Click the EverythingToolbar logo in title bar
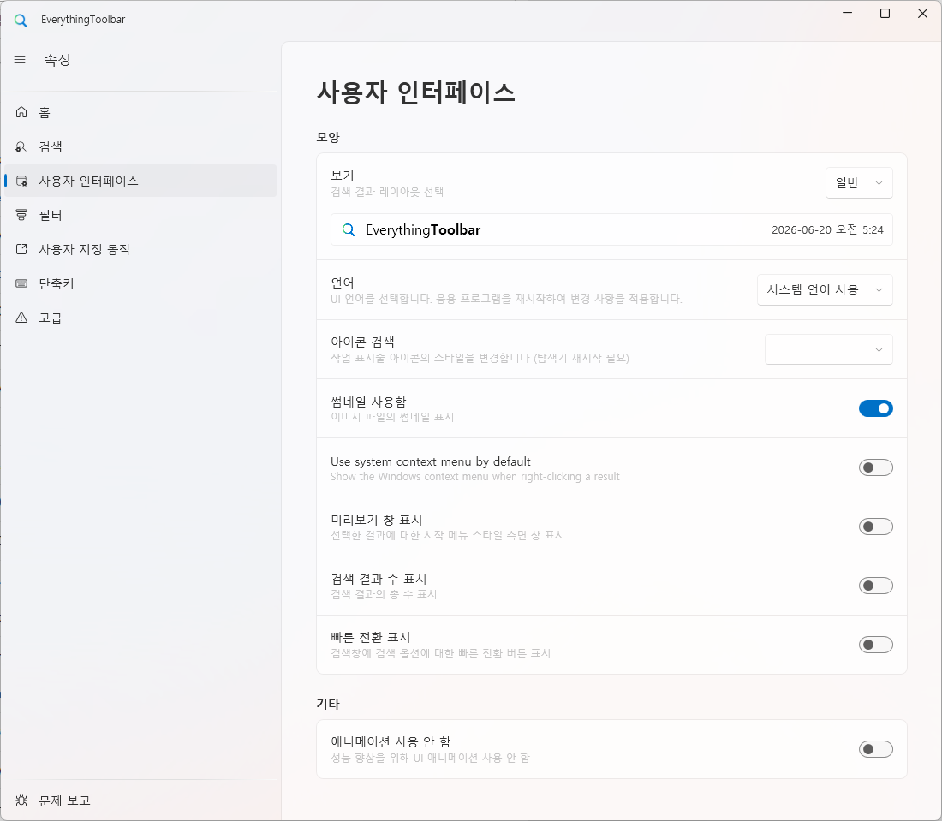The width and height of the screenshot is (942, 821). pyautogui.click(x=21, y=20)
